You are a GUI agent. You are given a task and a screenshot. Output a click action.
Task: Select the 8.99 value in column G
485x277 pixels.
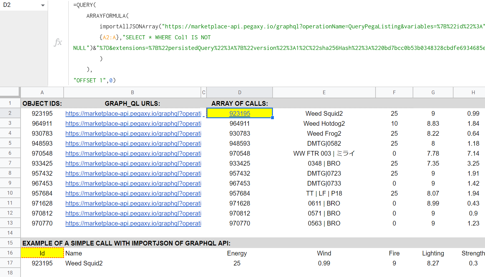tap(433, 203)
